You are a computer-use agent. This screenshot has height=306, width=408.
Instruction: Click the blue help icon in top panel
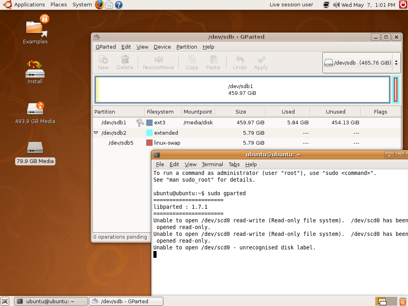point(119,5)
